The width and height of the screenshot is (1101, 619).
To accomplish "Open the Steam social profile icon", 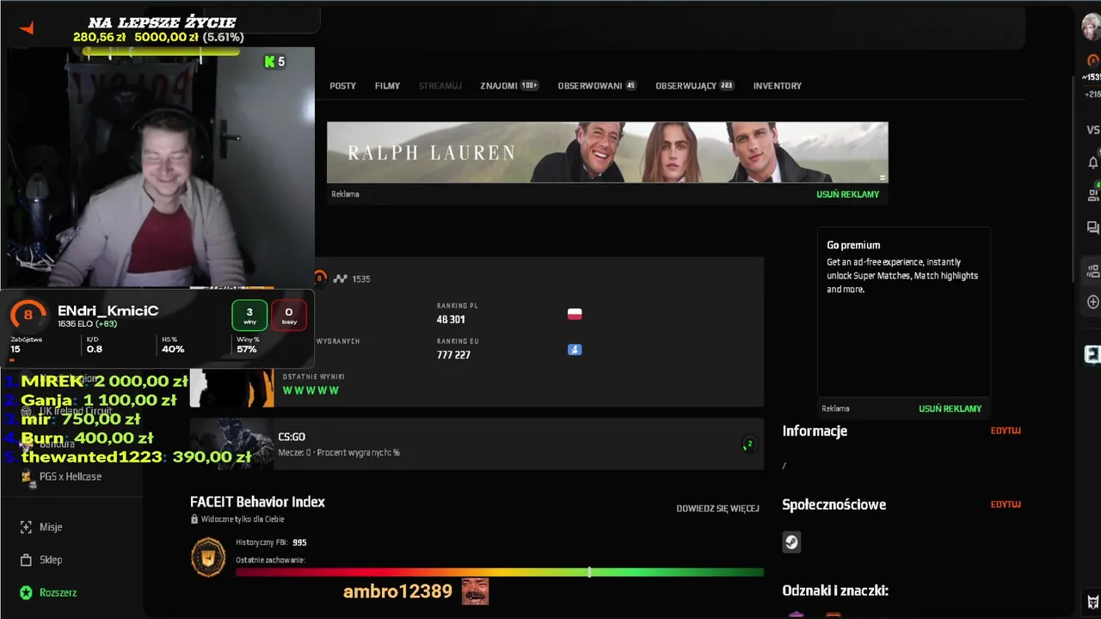I will coord(791,542).
